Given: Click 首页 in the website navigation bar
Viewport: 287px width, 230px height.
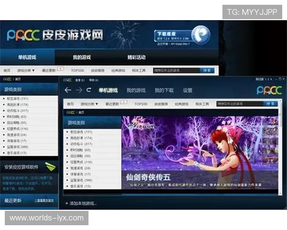Looking at the screenshot, I should click(x=7, y=70).
